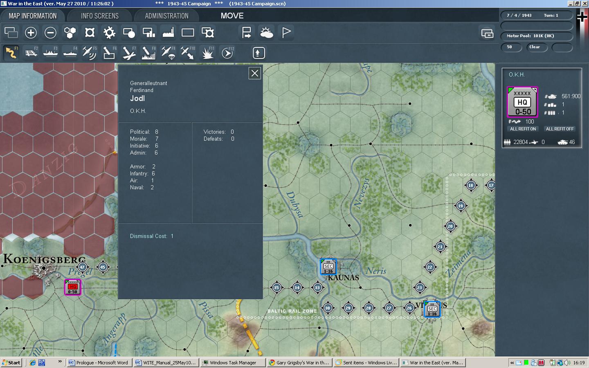Click the O.K.H. label in unit panel
The image size is (589, 368).
[517, 74]
